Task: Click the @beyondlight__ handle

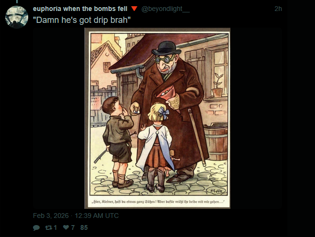Action: coord(165,9)
